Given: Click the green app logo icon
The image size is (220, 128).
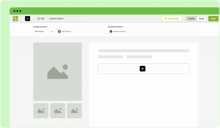Looking at the screenshot, I should click(x=15, y=19).
